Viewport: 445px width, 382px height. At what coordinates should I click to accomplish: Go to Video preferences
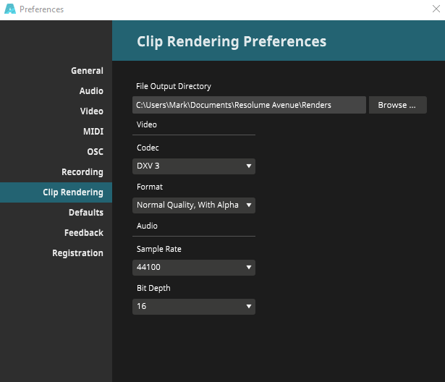click(91, 111)
